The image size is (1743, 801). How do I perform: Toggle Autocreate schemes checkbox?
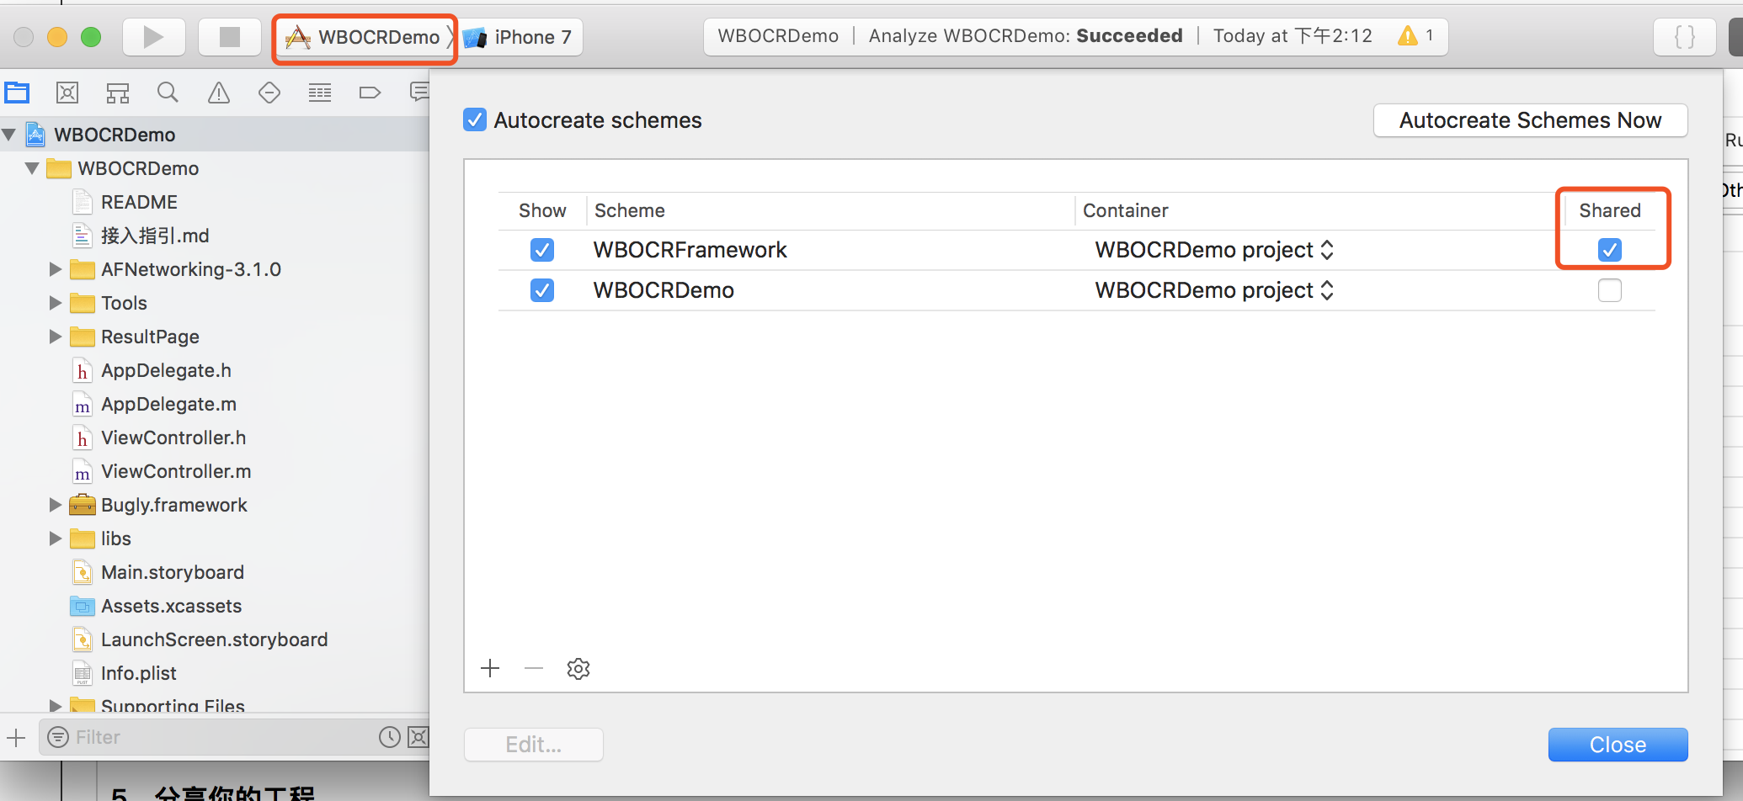click(475, 120)
